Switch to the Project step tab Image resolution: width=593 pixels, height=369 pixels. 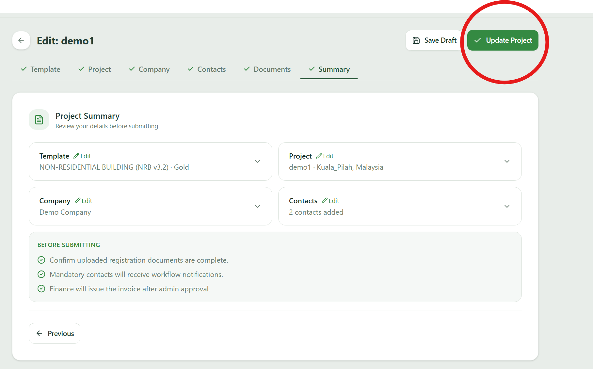click(95, 69)
